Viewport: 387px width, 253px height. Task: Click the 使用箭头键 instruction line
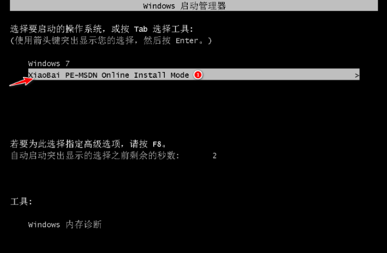(111, 40)
